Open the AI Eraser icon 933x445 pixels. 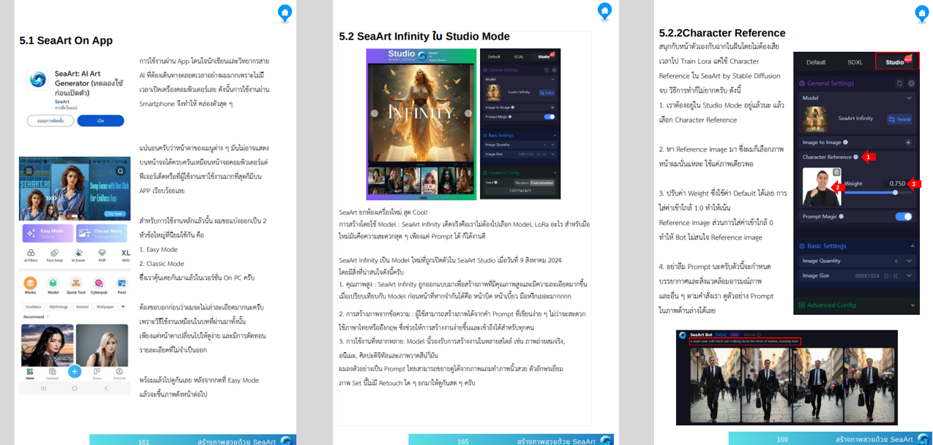(x=78, y=255)
